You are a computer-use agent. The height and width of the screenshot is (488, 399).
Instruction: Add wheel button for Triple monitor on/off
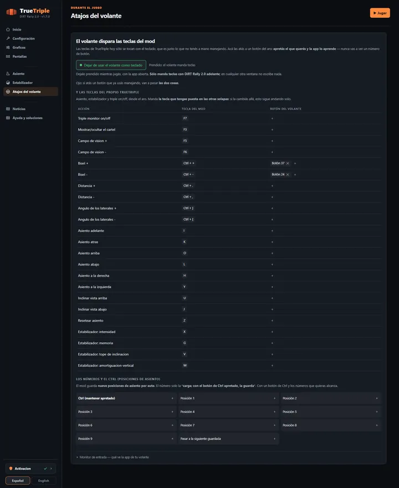tap(272, 119)
